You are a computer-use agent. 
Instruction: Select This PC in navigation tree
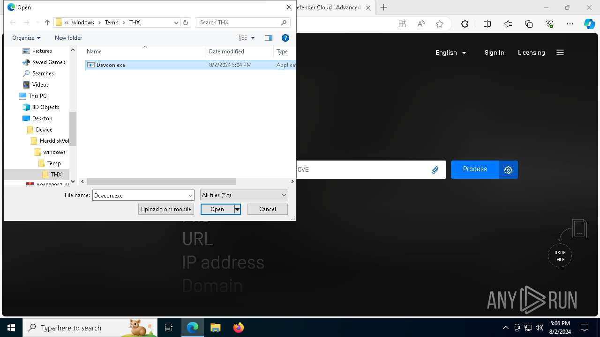(x=37, y=96)
